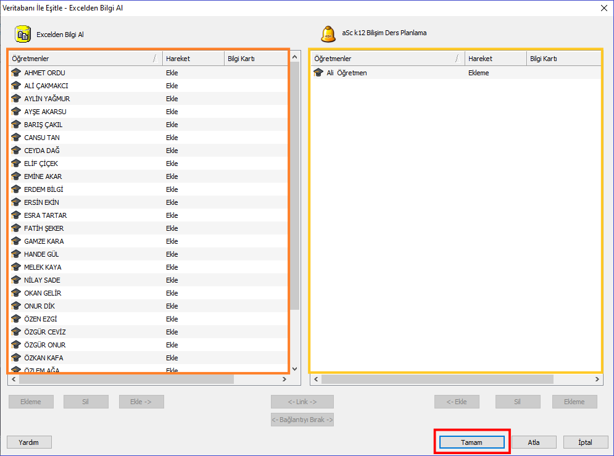614x456 pixels.
Task: Click the teacher icon for GAMZE KARA
Action: point(16,241)
